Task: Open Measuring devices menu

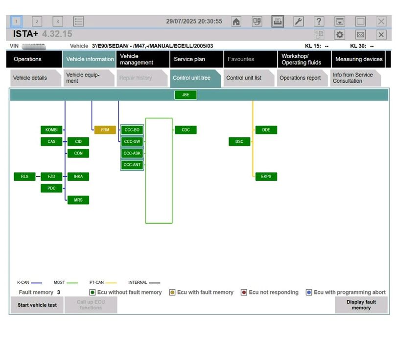Action: [x=358, y=59]
